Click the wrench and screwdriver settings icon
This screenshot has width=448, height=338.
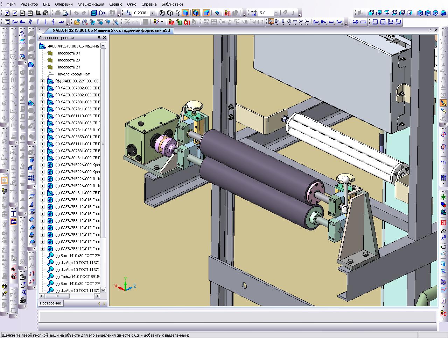pyautogui.click(x=115, y=22)
